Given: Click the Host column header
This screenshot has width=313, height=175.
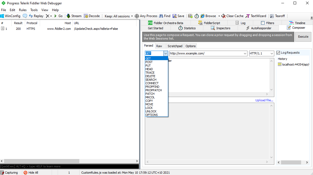Looking at the screenshot, I should pos(56,23).
